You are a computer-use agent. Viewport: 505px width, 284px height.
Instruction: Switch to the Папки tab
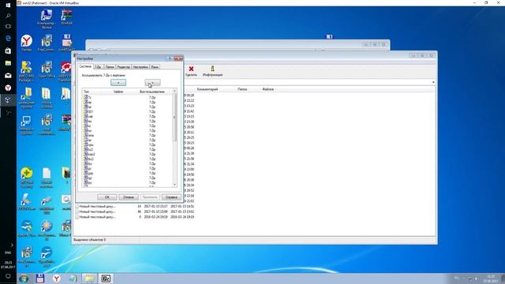(x=110, y=67)
